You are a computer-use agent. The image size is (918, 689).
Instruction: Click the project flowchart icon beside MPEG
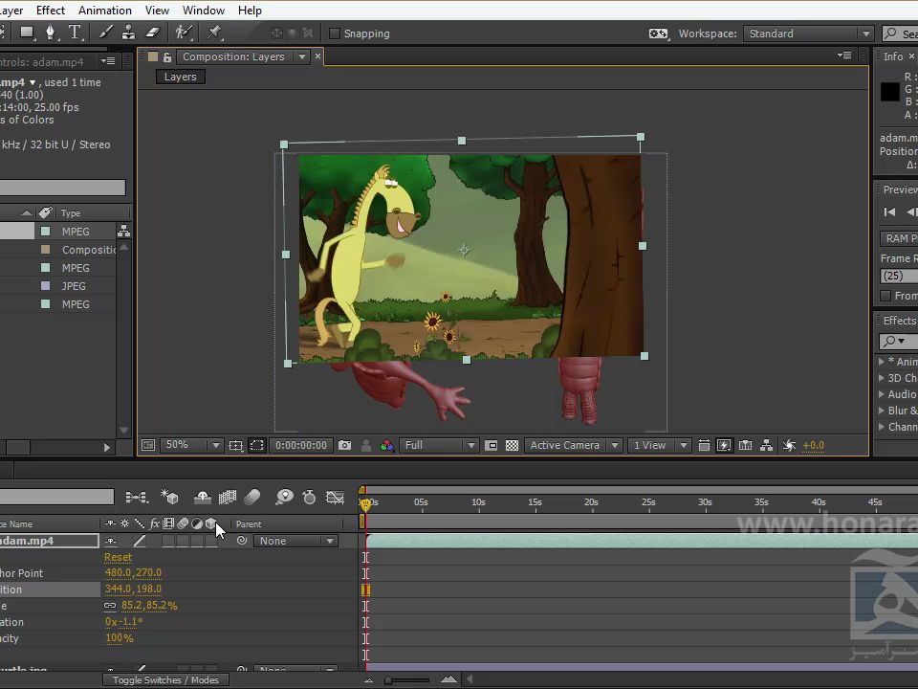pos(123,231)
